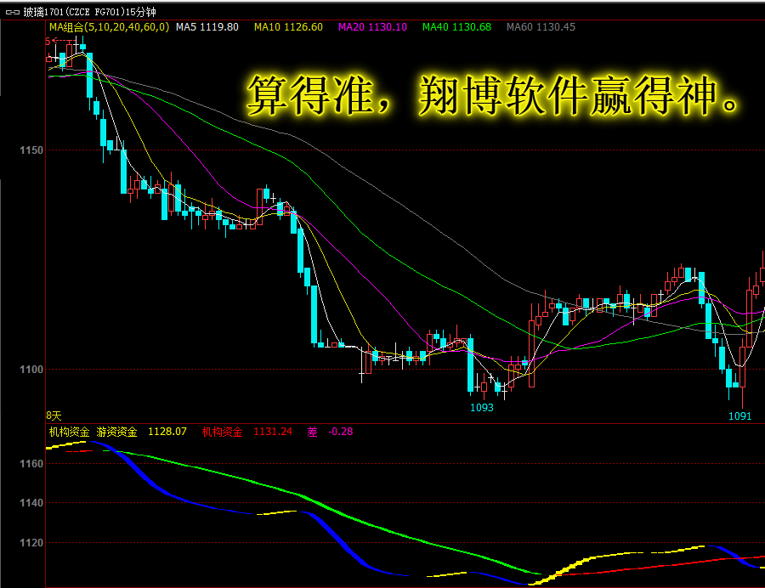Click the "8天" time span label

54,416
